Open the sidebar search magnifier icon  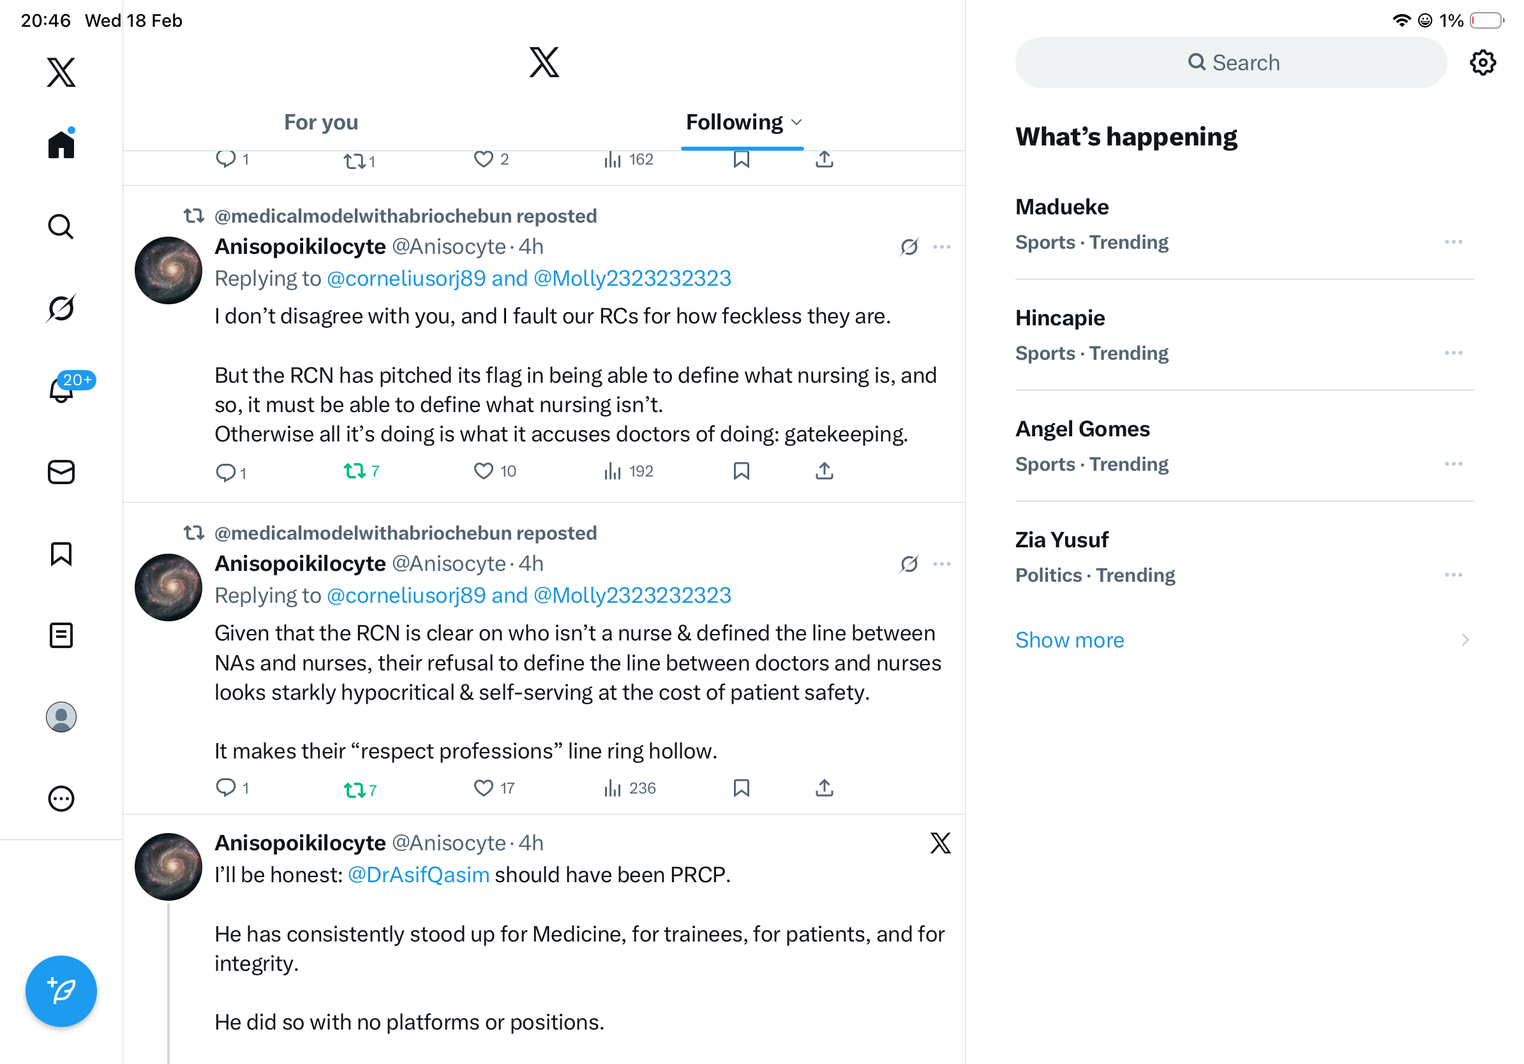tap(61, 227)
